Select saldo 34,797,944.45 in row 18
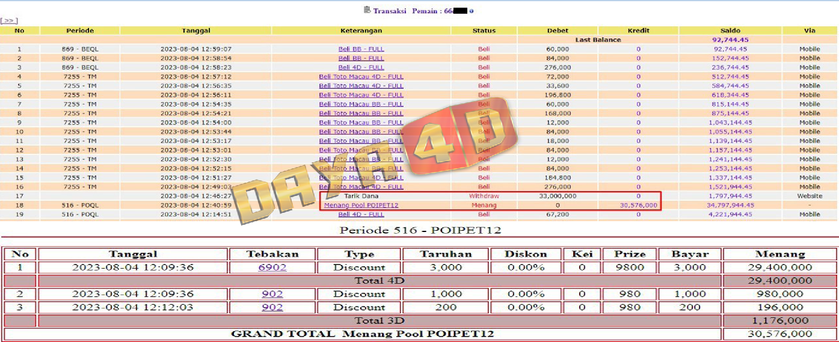 [730, 205]
